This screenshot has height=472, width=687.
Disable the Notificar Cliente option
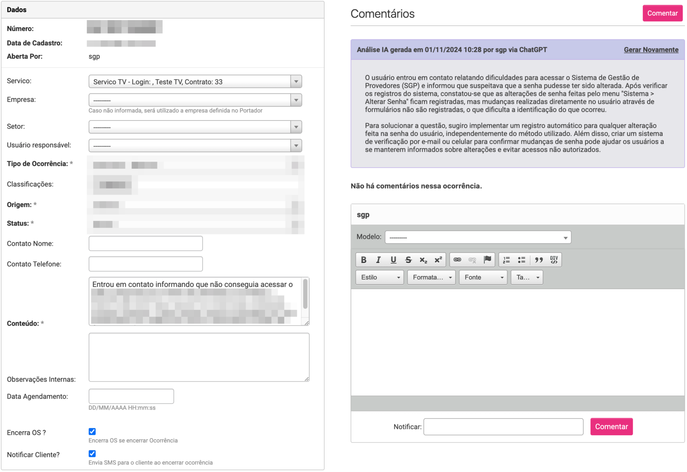click(x=92, y=453)
